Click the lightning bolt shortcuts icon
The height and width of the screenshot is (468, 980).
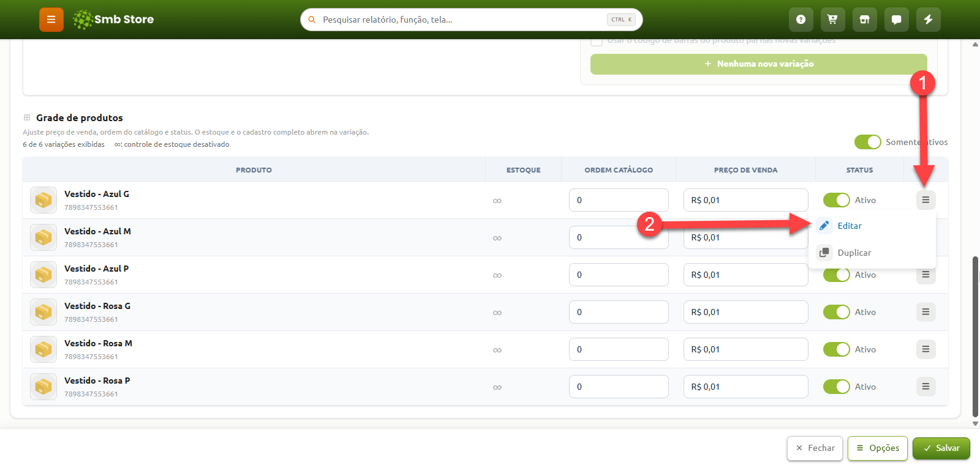point(928,20)
